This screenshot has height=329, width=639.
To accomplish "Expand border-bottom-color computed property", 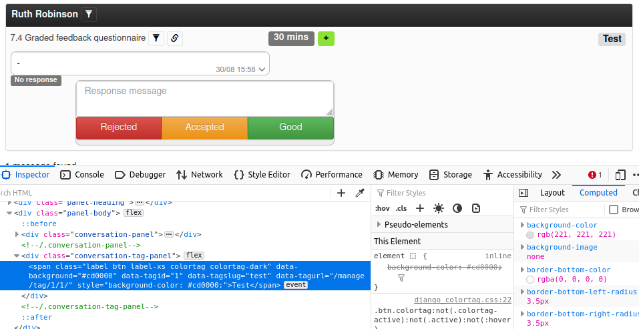I will [522, 270].
